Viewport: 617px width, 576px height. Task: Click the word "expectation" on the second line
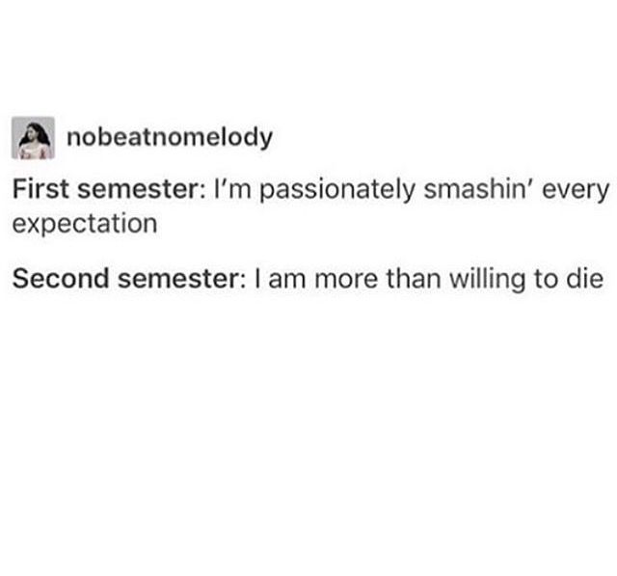(85, 225)
